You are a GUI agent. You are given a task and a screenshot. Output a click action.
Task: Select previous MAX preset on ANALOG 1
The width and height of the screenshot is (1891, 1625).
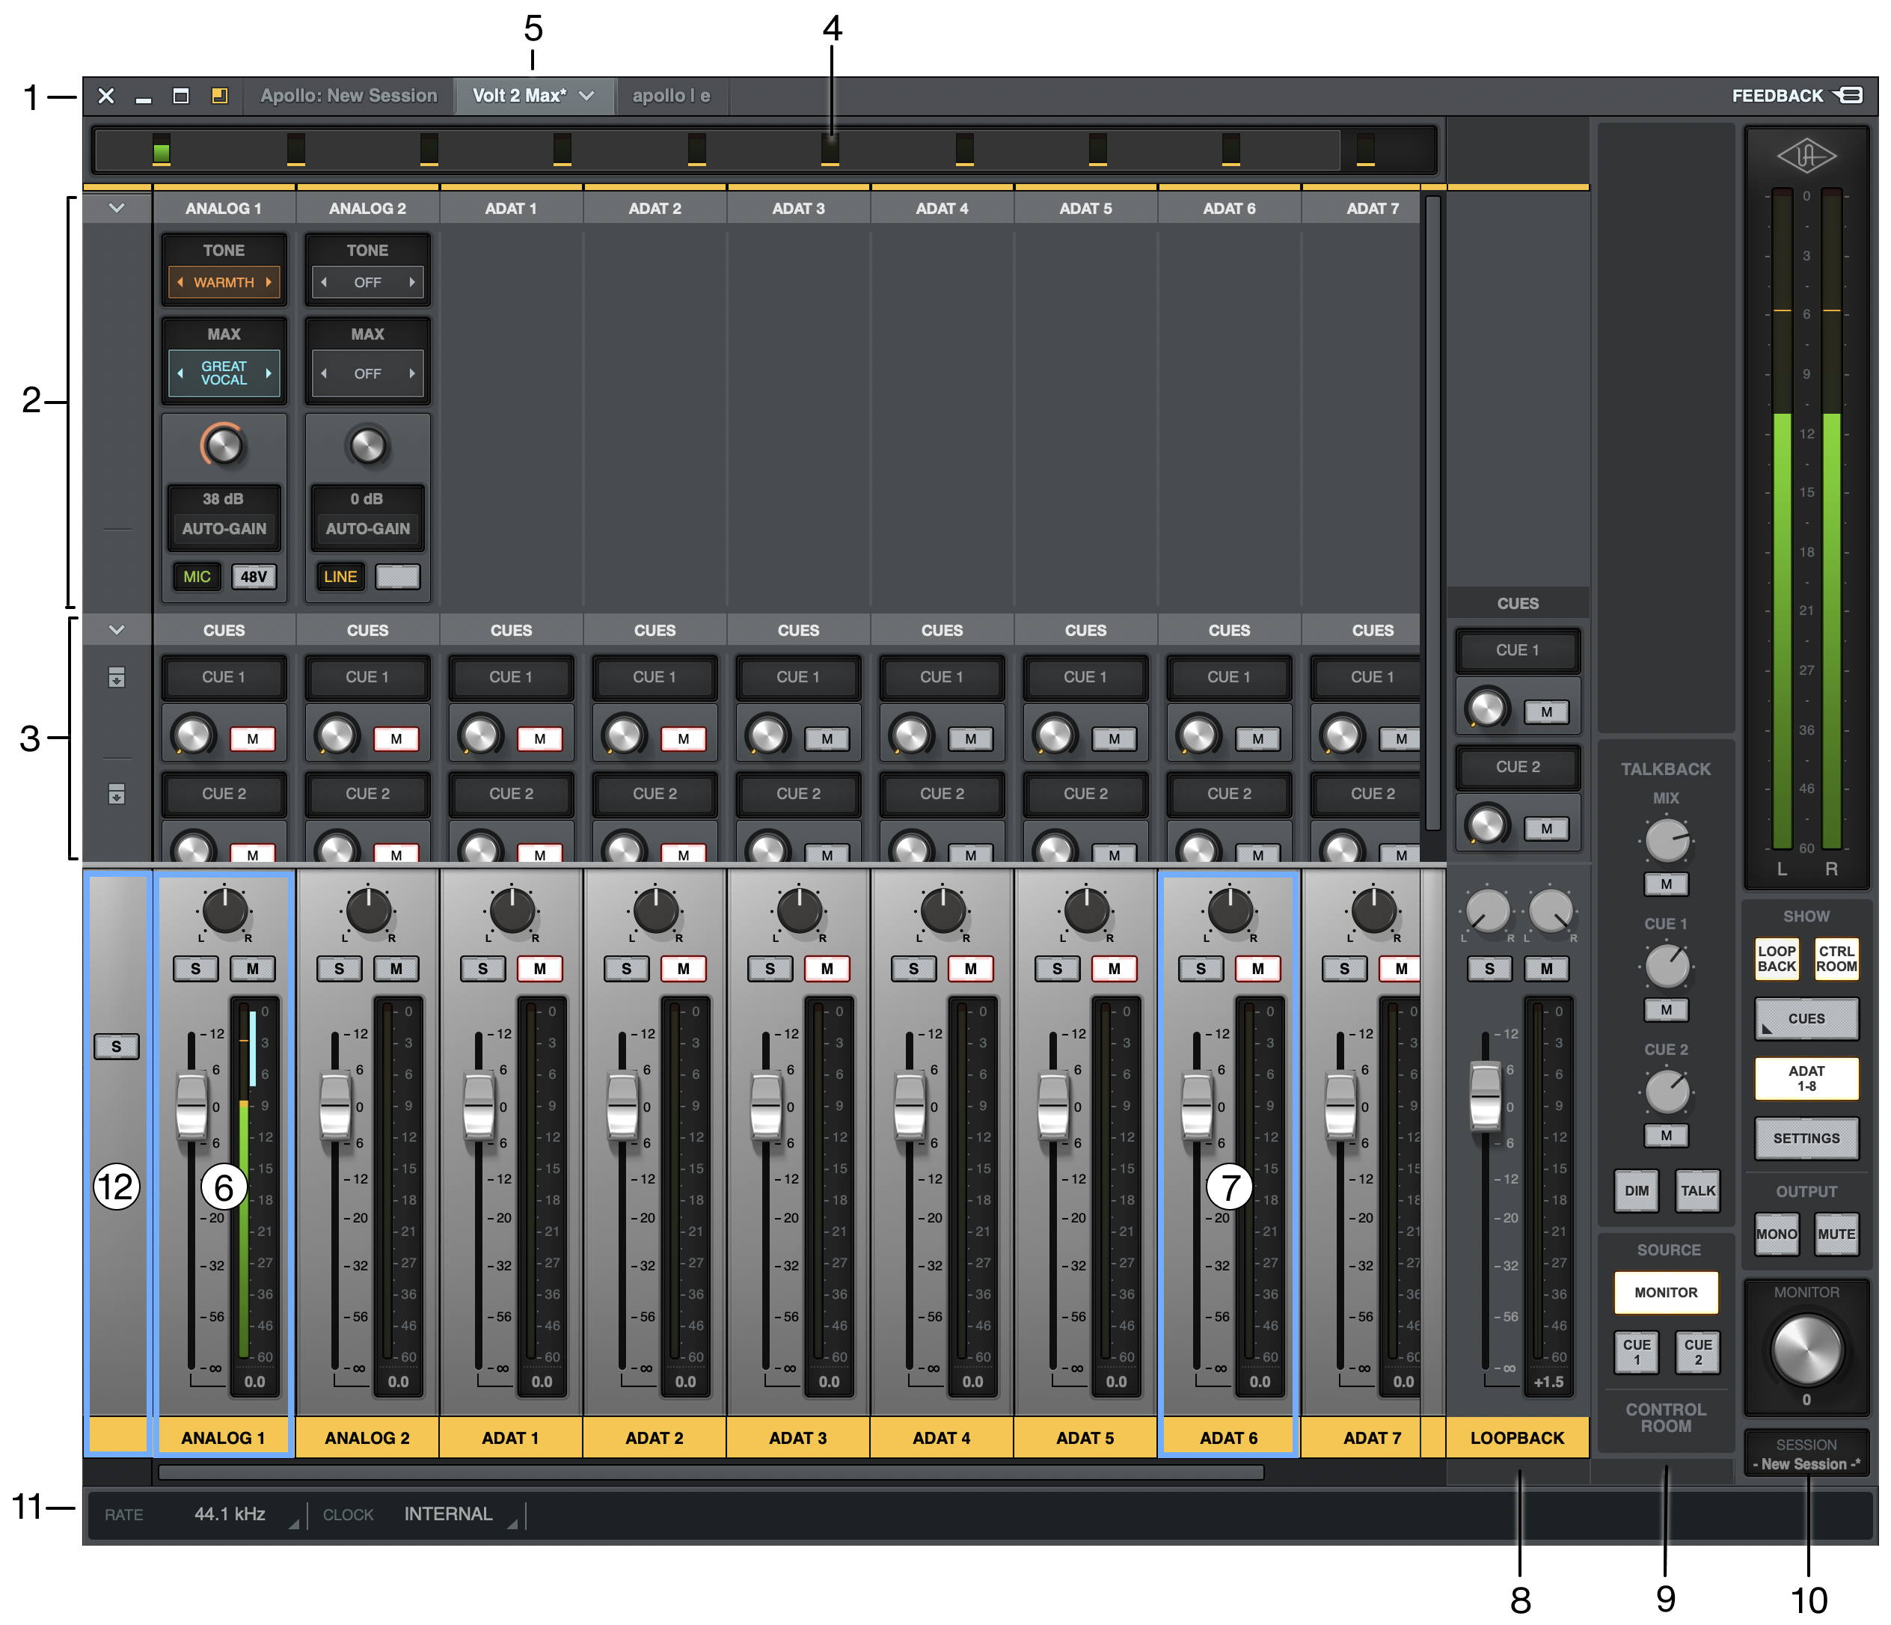coord(180,373)
